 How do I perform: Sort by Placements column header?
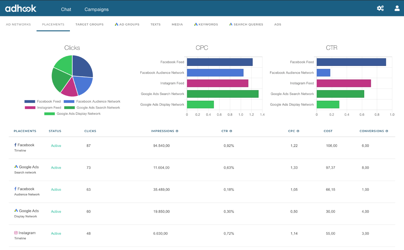[25, 131]
